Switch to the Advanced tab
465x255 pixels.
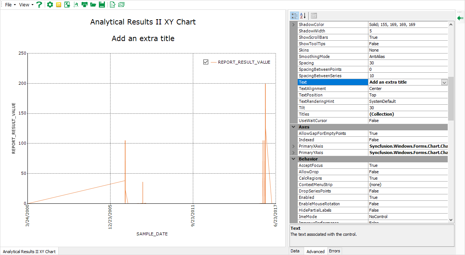[x=315, y=251]
